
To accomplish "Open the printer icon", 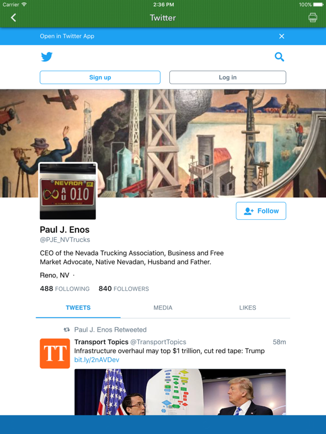I will pyautogui.click(x=312, y=18).
